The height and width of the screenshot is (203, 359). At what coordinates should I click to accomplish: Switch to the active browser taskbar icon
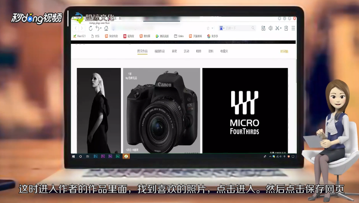click(126, 156)
